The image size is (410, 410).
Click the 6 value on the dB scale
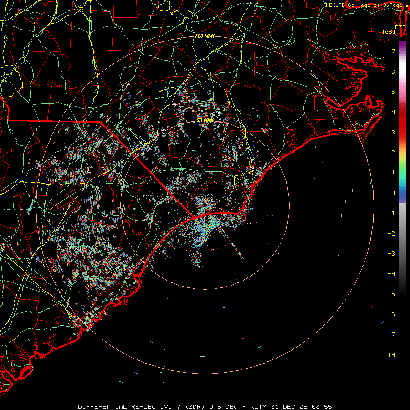[x=393, y=72]
